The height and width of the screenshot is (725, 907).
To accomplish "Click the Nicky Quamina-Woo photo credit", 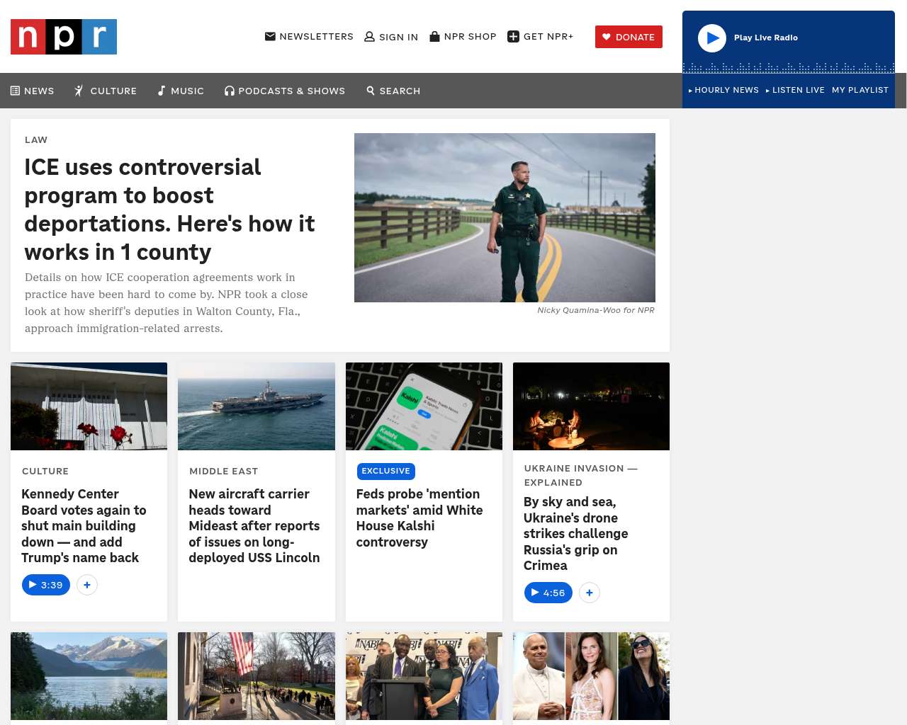I will [596, 310].
